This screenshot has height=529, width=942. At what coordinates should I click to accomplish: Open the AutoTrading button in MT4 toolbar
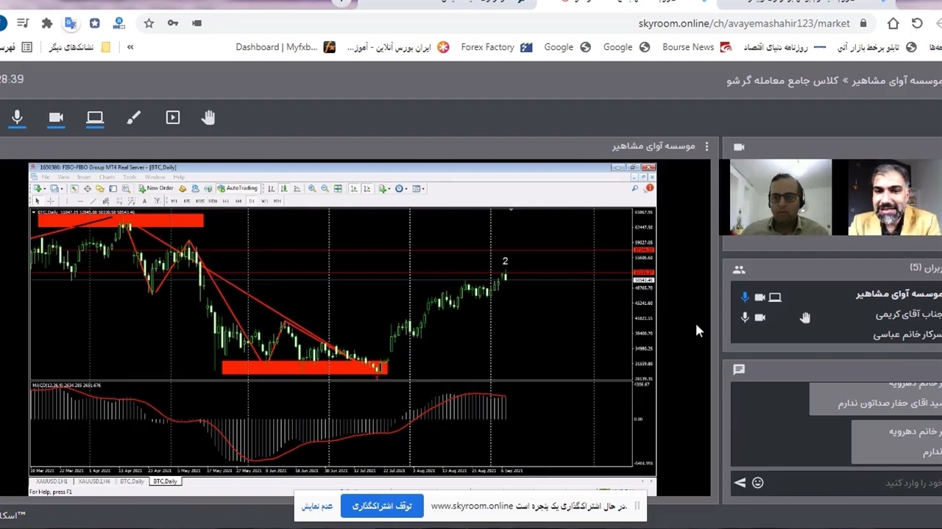[x=236, y=188]
